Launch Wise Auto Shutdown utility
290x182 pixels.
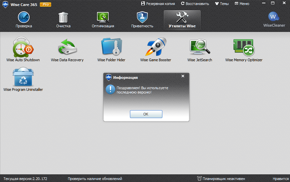pyautogui.click(x=23, y=49)
